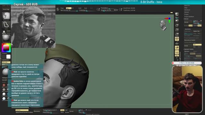Open the Remesh menu entry
The width and height of the screenshot is (205, 115).
point(186,12)
